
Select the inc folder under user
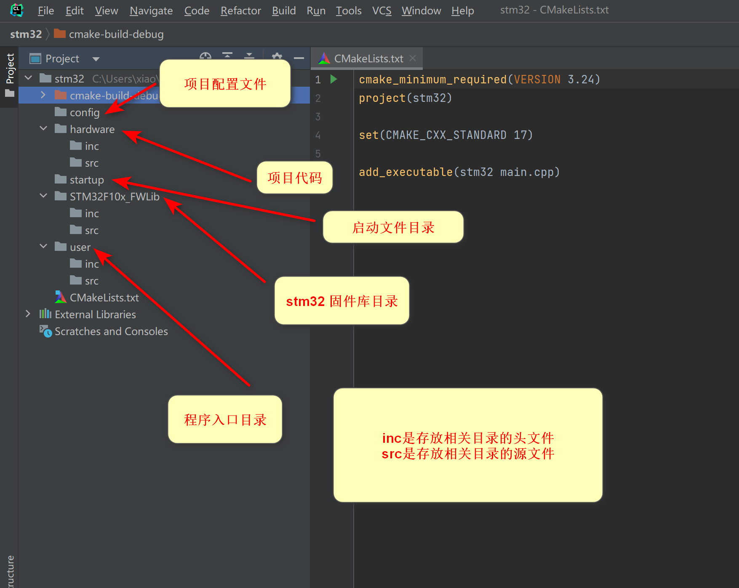click(x=91, y=264)
